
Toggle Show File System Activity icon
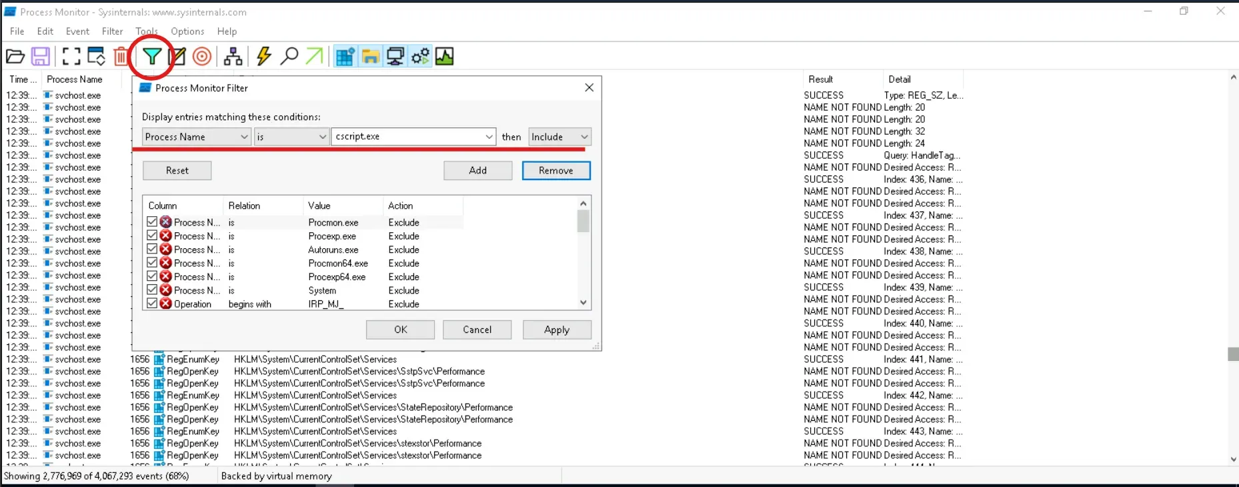click(370, 57)
